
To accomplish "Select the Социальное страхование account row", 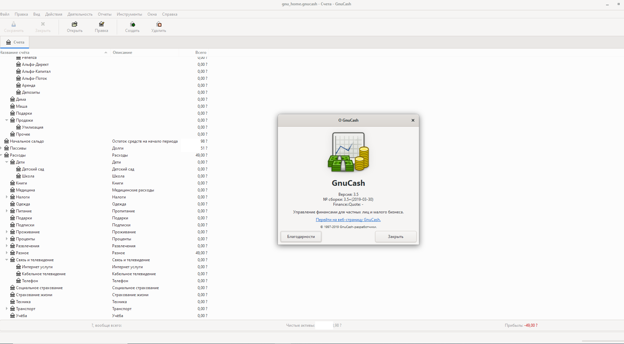I will point(104,288).
